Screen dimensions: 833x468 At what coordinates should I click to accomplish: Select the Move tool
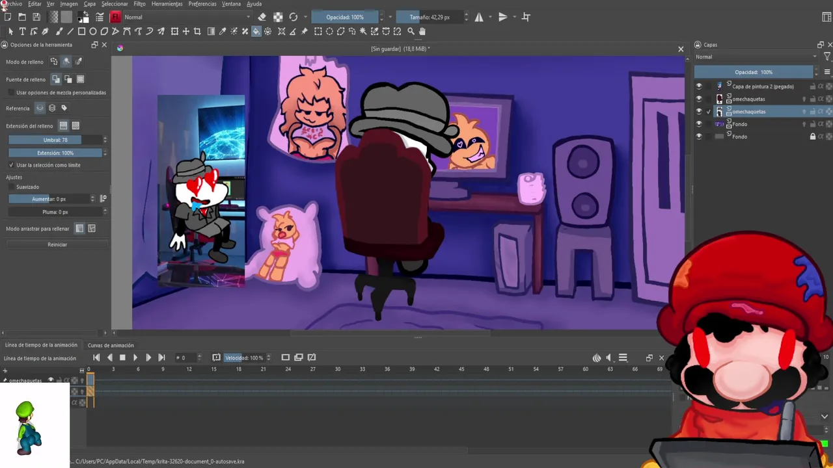(185, 31)
